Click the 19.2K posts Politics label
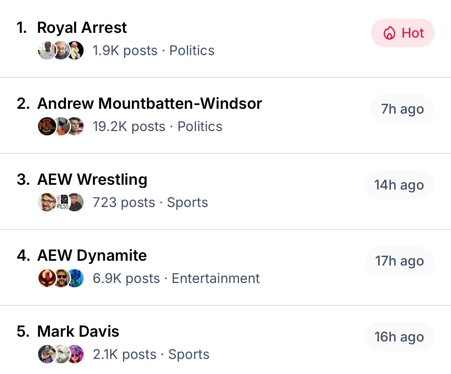 pyautogui.click(x=157, y=127)
